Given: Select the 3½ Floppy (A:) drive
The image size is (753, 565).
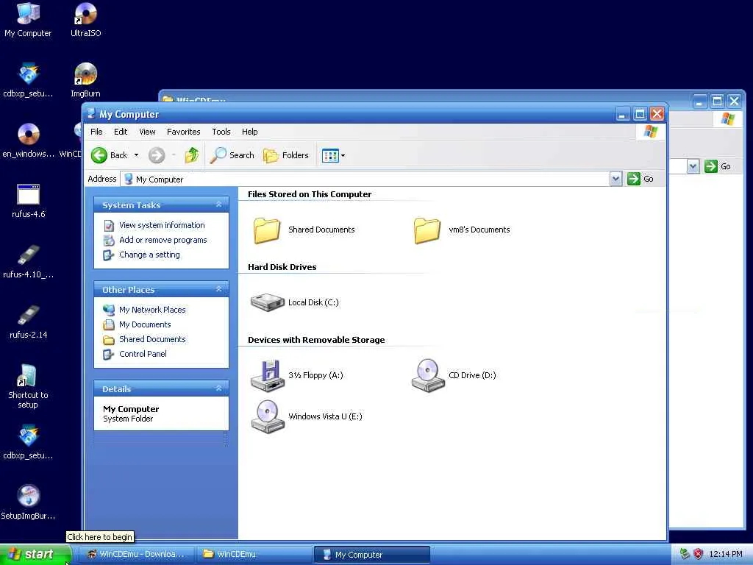Looking at the screenshot, I should point(297,375).
